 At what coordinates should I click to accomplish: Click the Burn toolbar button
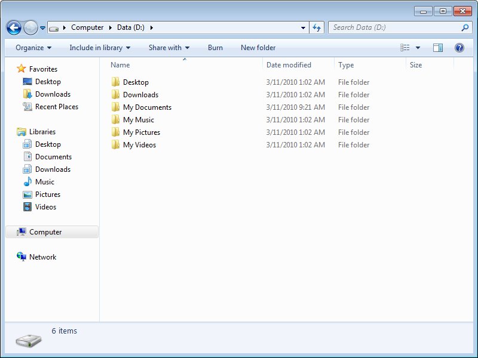[x=215, y=48]
